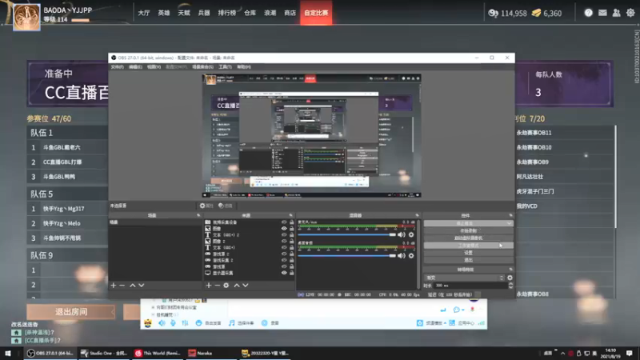This screenshot has width=640, height=360.
Task: Click 启动虚拟摄像机 button in OBS
Action: [468, 238]
